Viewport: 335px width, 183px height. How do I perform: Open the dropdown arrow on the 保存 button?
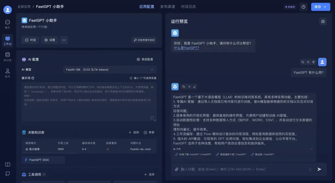tap(325, 7)
